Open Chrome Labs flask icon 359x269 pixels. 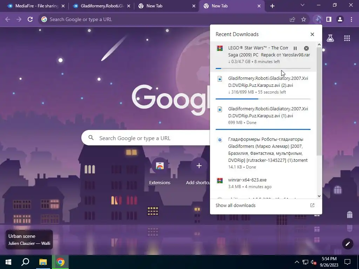tap(330, 38)
